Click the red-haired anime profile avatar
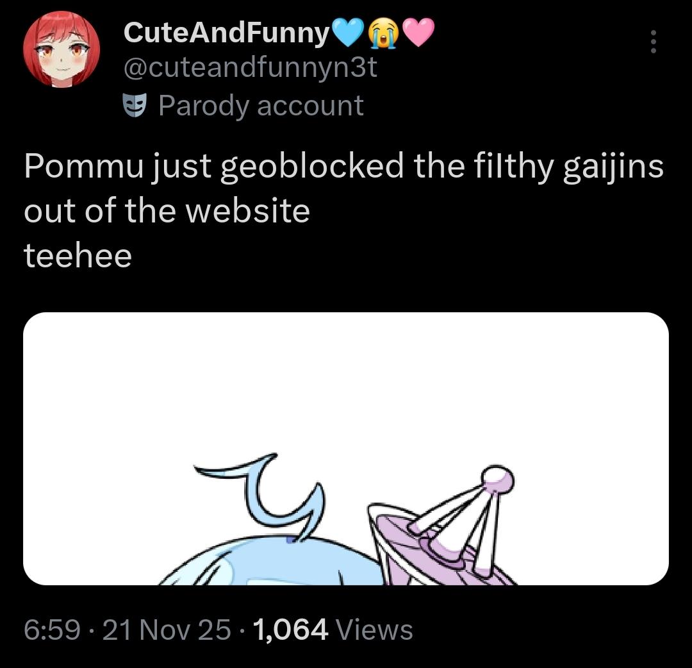 [x=62, y=49]
